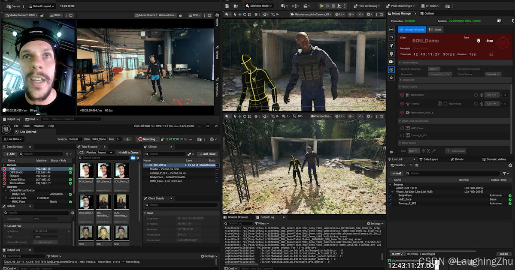
Task: Click the green plus take button
Action: coord(127,139)
